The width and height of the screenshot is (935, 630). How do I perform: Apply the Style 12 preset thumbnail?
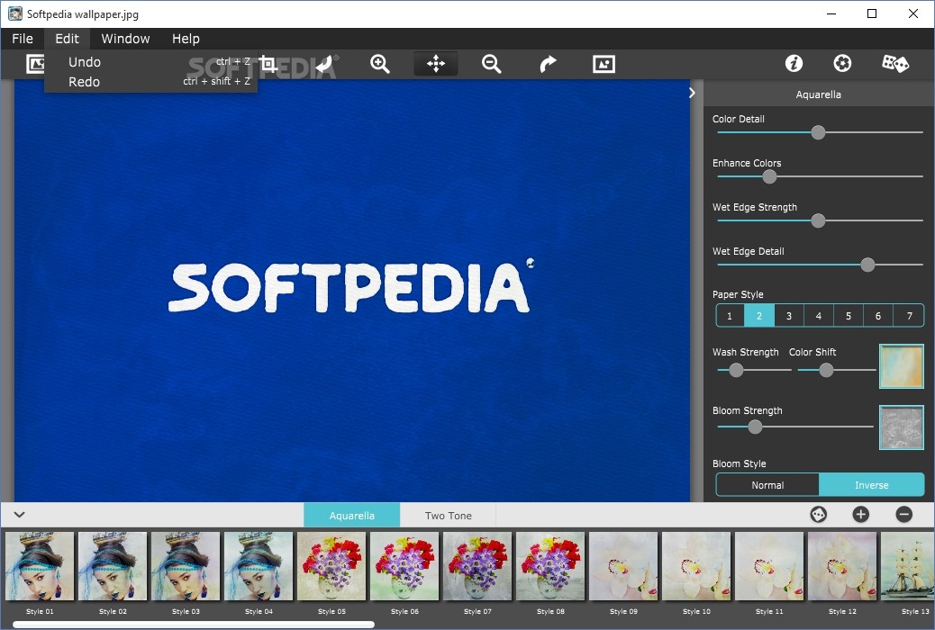(842, 566)
